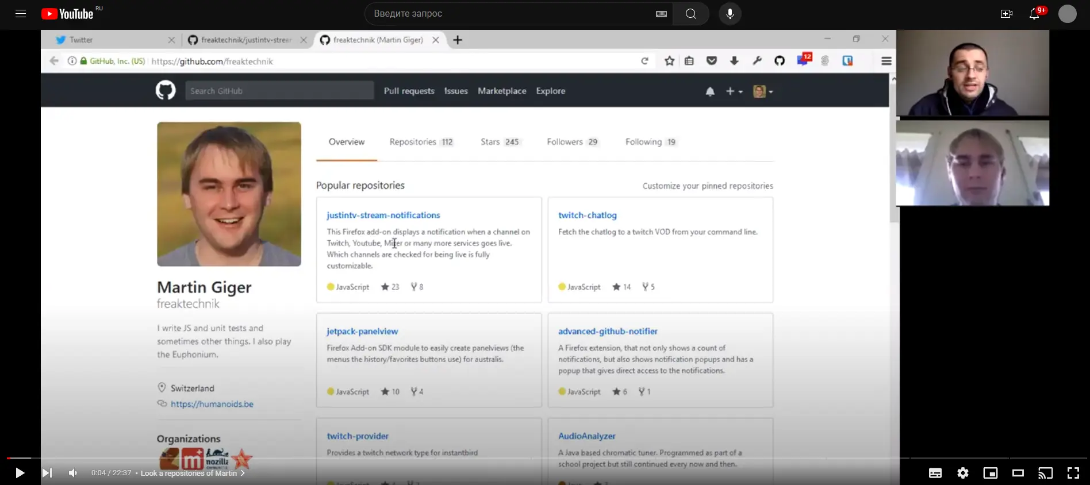Open player settings gear
This screenshot has height=485, width=1090.
(x=963, y=473)
